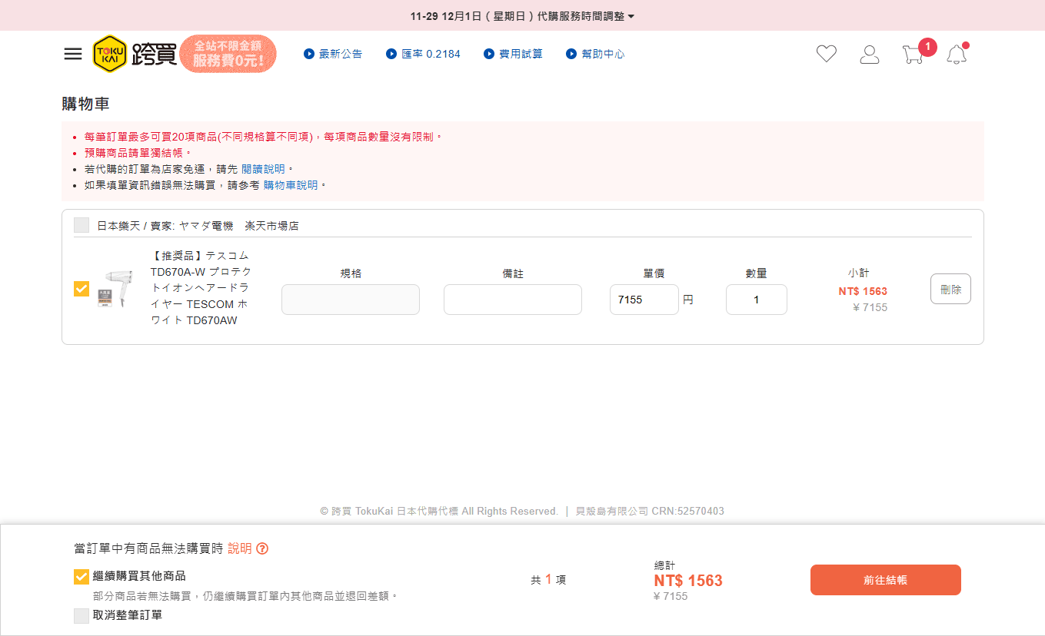This screenshot has width=1045, height=636.
Task: Open 購物車說明 link
Action: pos(291,185)
